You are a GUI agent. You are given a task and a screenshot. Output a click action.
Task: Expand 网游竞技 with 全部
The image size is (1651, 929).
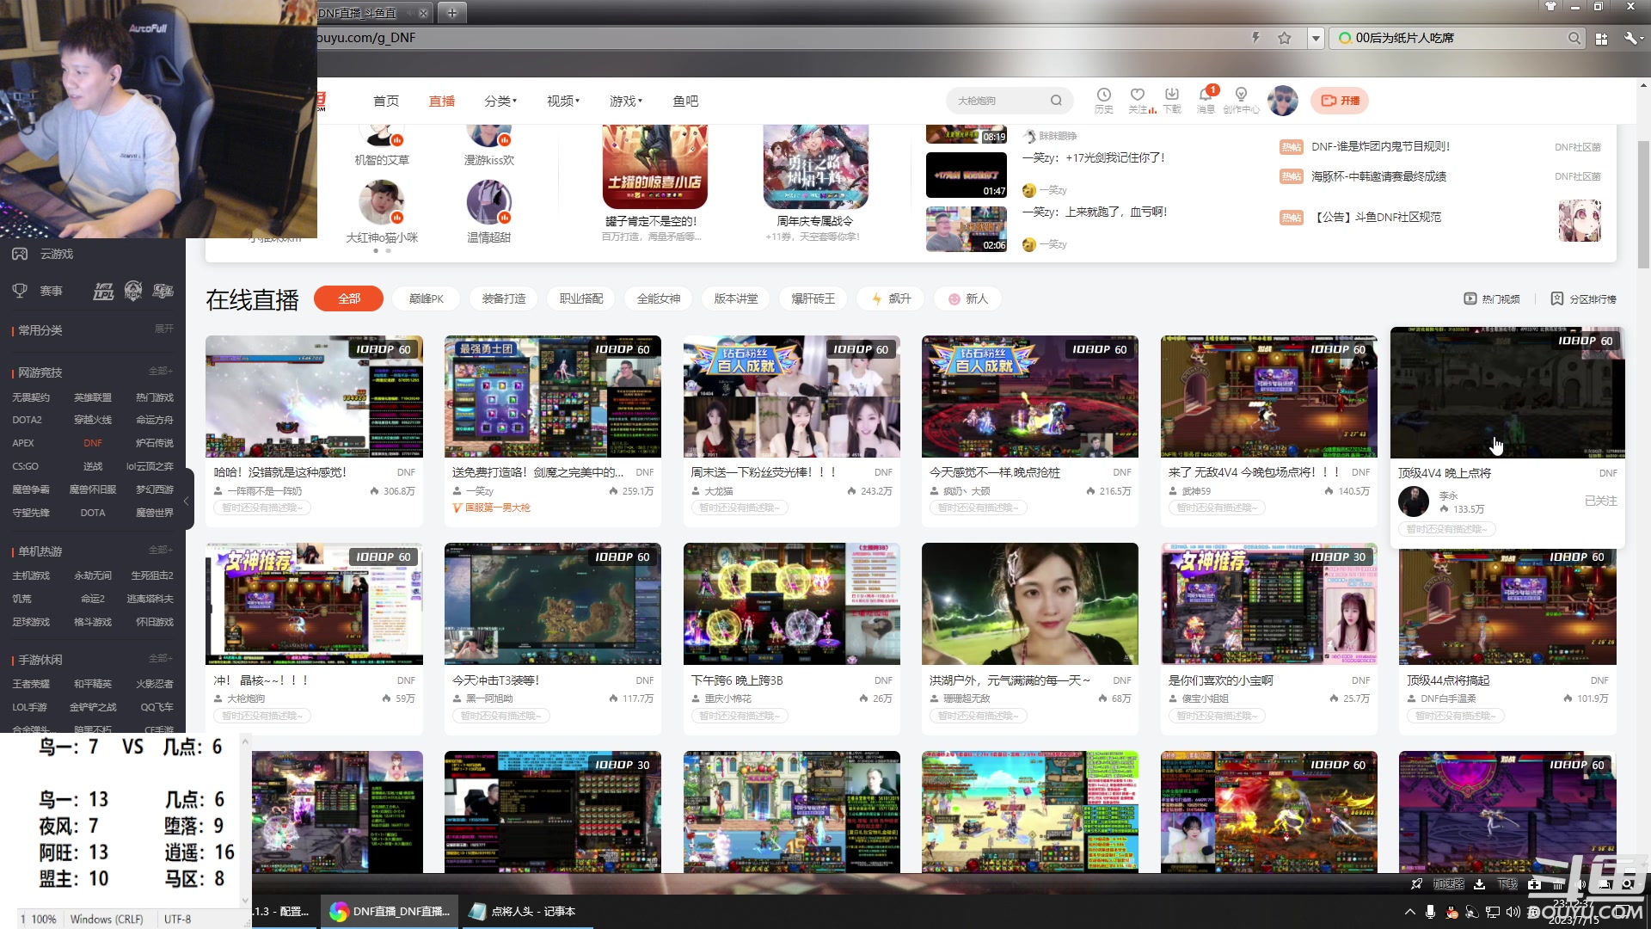coord(161,371)
